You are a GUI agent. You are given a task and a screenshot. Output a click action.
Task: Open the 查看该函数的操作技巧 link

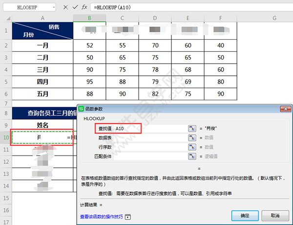102,217
